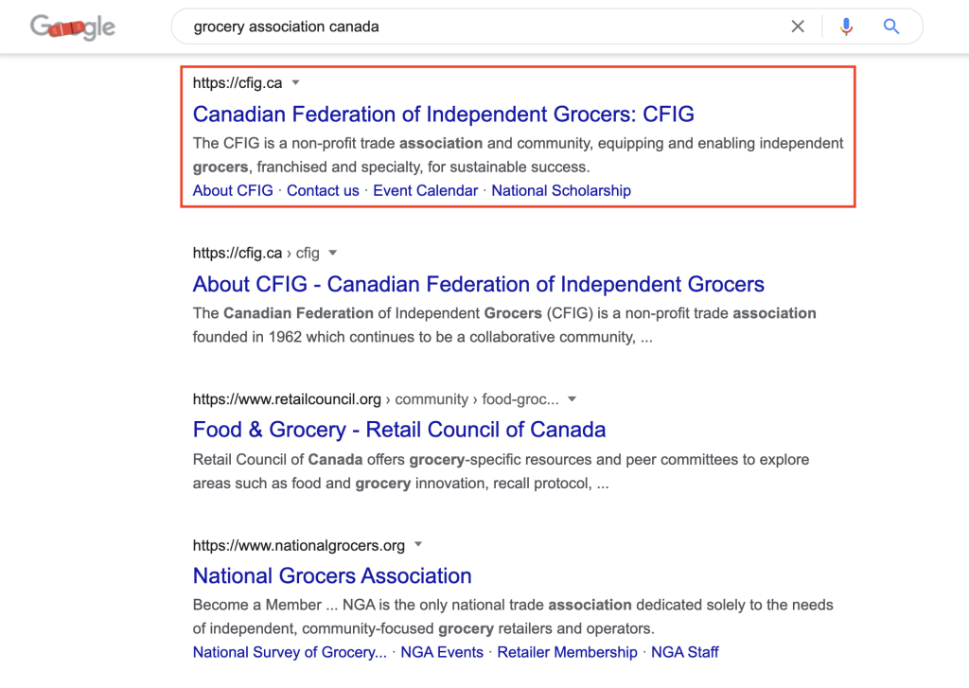The width and height of the screenshot is (969, 688).
Task: Clear the search query with the X icon
Action: pyautogui.click(x=798, y=26)
